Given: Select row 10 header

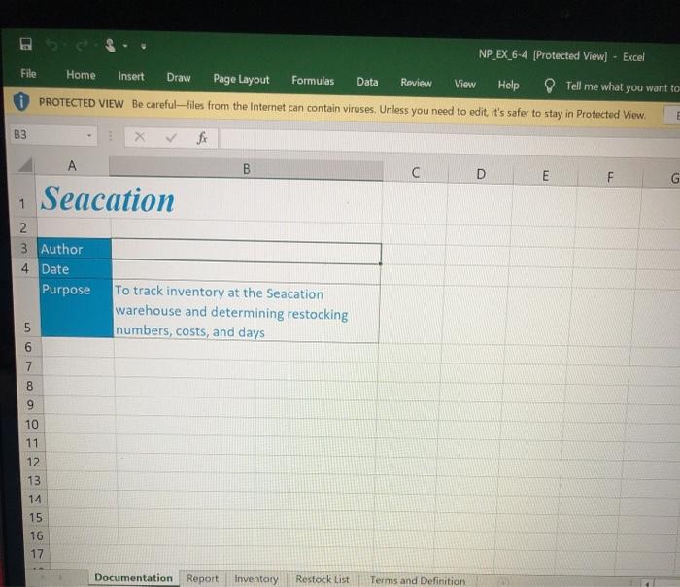Looking at the screenshot, I should 32,425.
